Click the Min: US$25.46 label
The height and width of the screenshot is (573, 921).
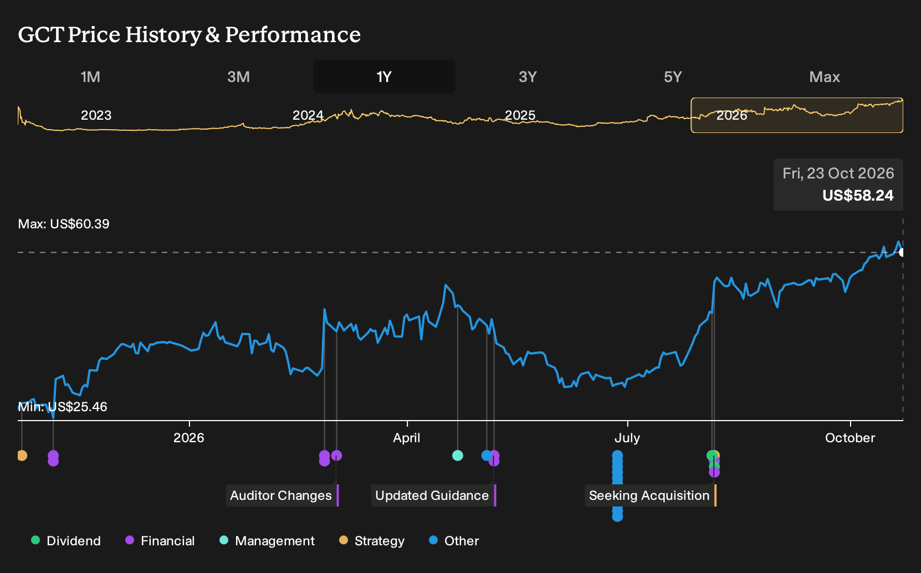[x=63, y=407]
